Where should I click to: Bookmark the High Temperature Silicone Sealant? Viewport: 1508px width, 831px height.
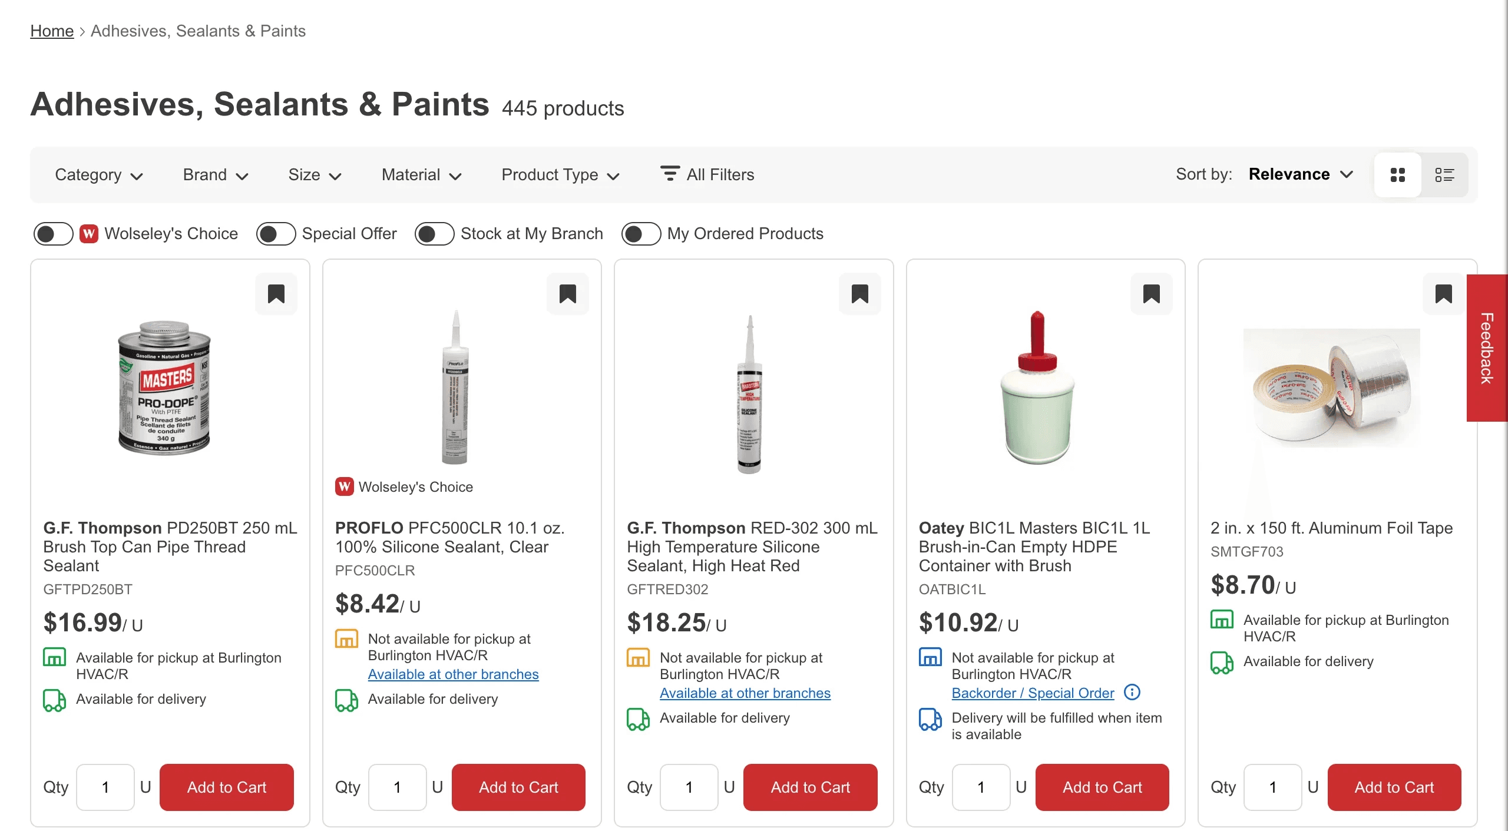tap(859, 293)
